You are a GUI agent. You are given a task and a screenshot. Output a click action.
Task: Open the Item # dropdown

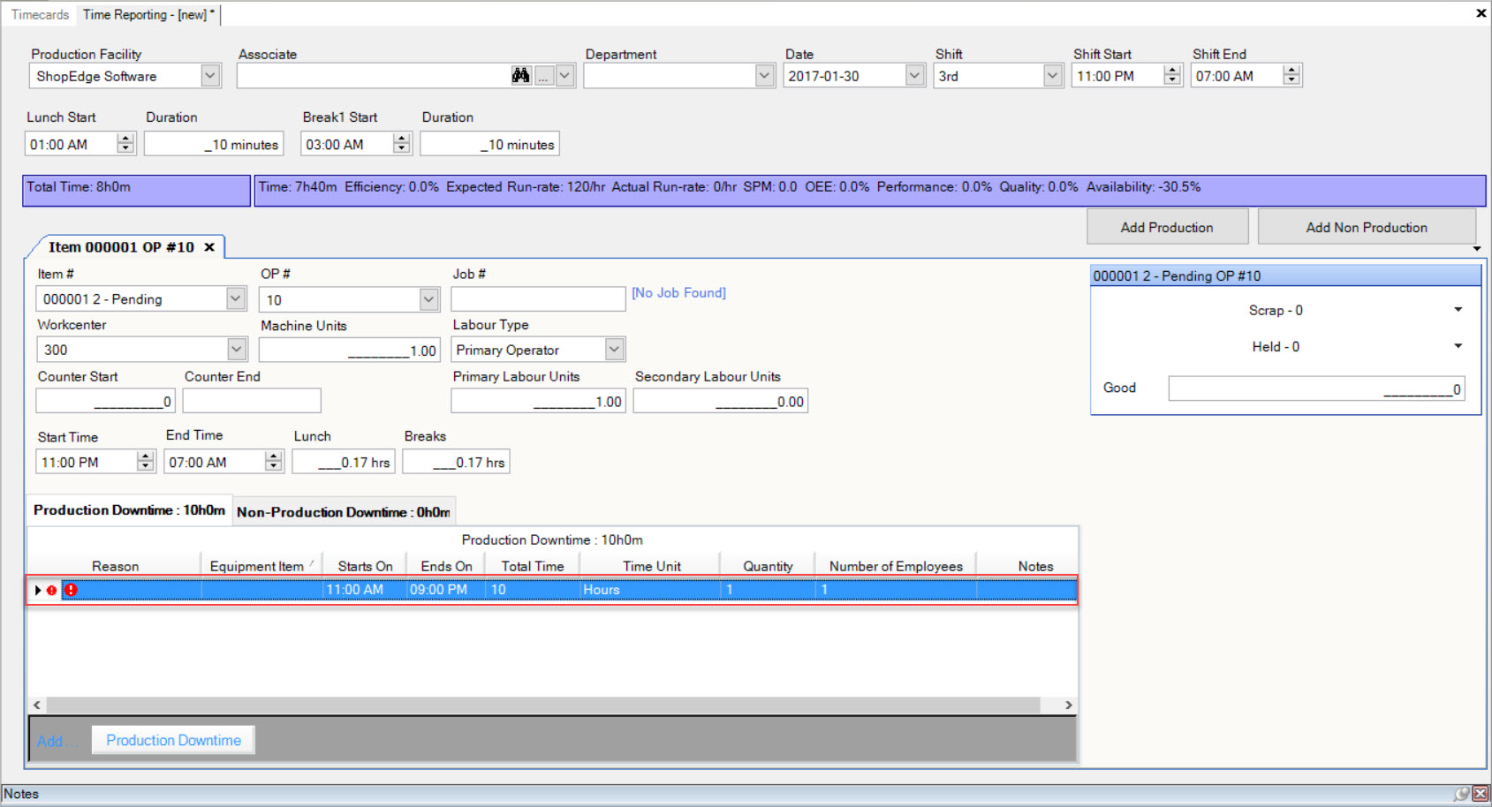[236, 298]
